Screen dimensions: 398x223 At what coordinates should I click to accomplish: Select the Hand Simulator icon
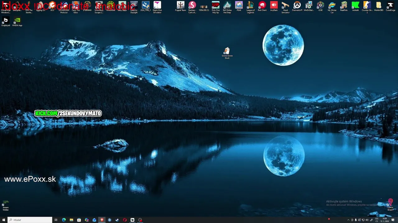285,7
